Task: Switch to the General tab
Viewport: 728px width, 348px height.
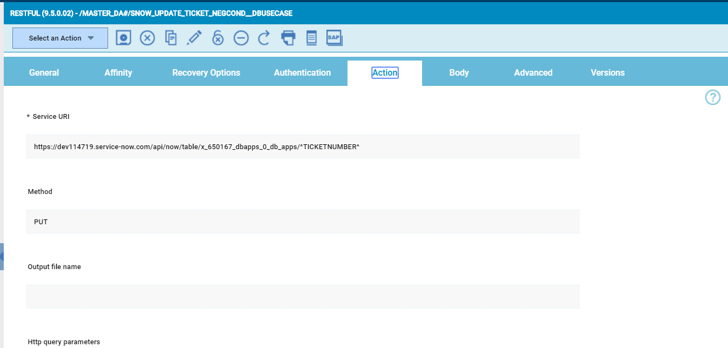Action: 44,72
